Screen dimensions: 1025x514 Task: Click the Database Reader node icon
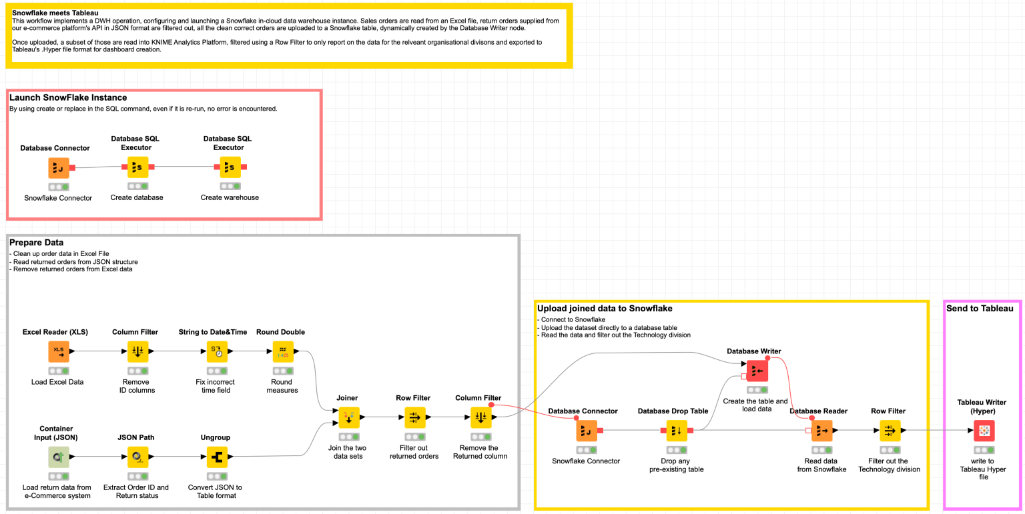[x=822, y=431]
